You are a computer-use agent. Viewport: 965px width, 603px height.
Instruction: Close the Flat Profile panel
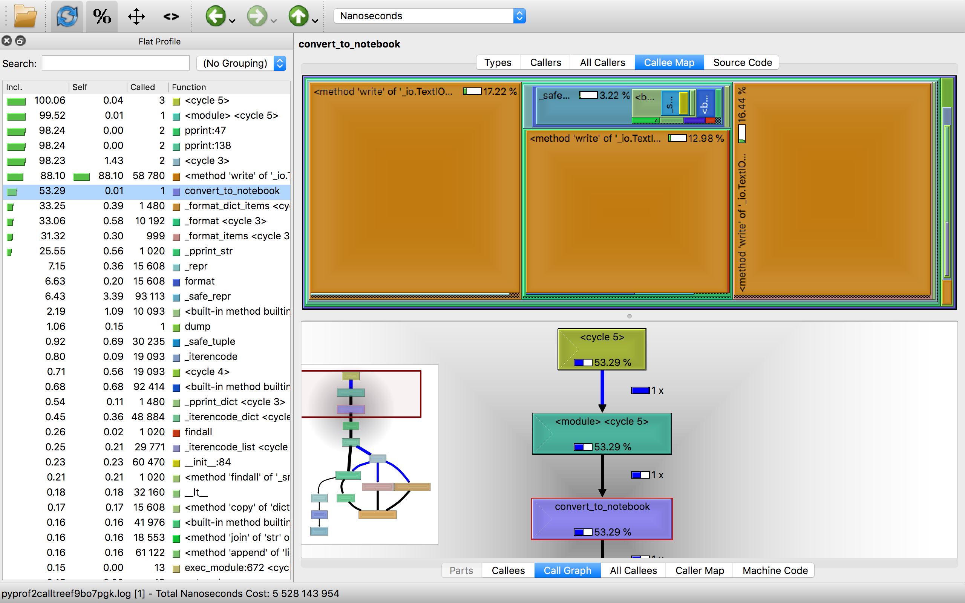click(7, 41)
